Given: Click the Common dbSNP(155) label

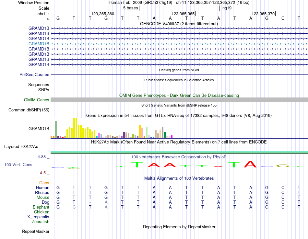Looking at the screenshot, I should point(29,110).
